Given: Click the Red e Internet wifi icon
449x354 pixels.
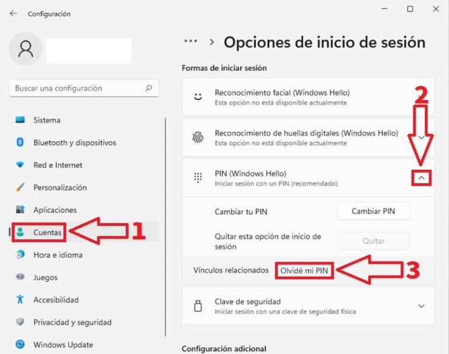Looking at the screenshot, I should (x=20, y=164).
